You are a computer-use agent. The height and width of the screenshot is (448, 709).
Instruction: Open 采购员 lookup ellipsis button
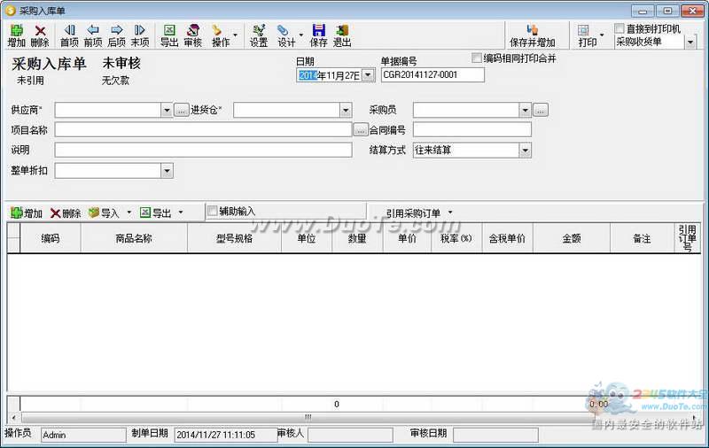tap(541, 110)
